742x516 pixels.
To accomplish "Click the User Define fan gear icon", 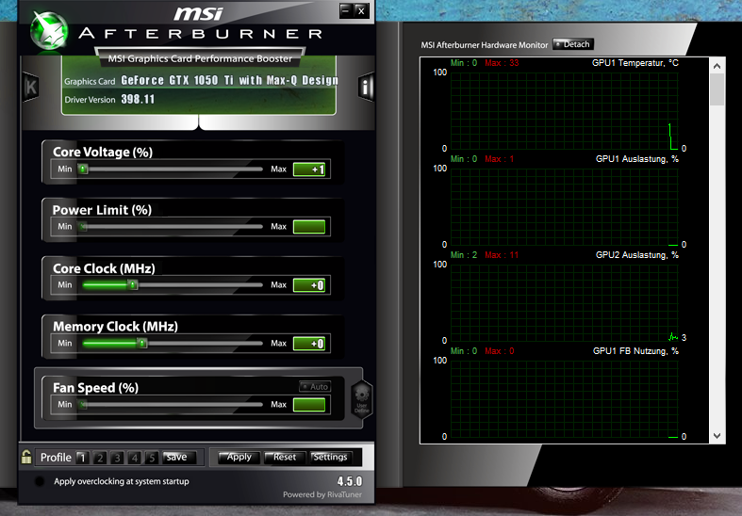I will tap(361, 399).
